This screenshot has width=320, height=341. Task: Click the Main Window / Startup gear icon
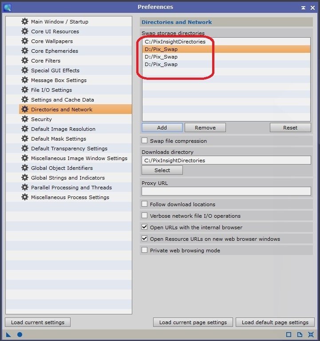tap(25, 21)
